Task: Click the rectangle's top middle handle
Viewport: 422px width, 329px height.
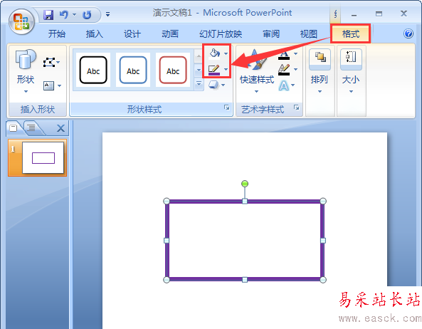Action: [245, 201]
